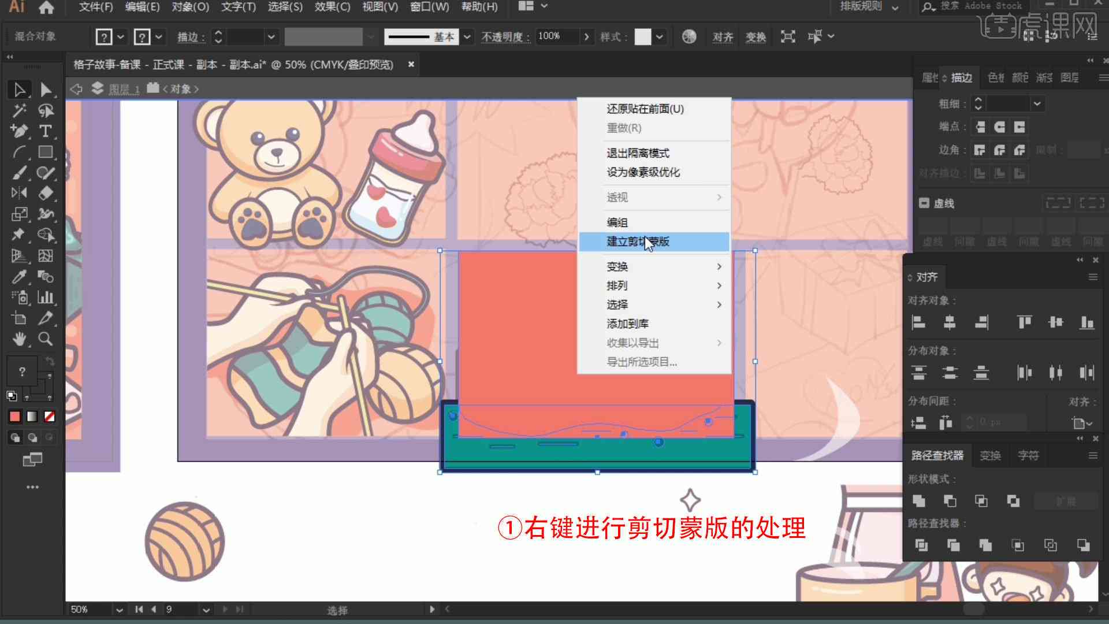The height and width of the screenshot is (624, 1109).
Task: Select the Lasso tool
Action: click(46, 110)
